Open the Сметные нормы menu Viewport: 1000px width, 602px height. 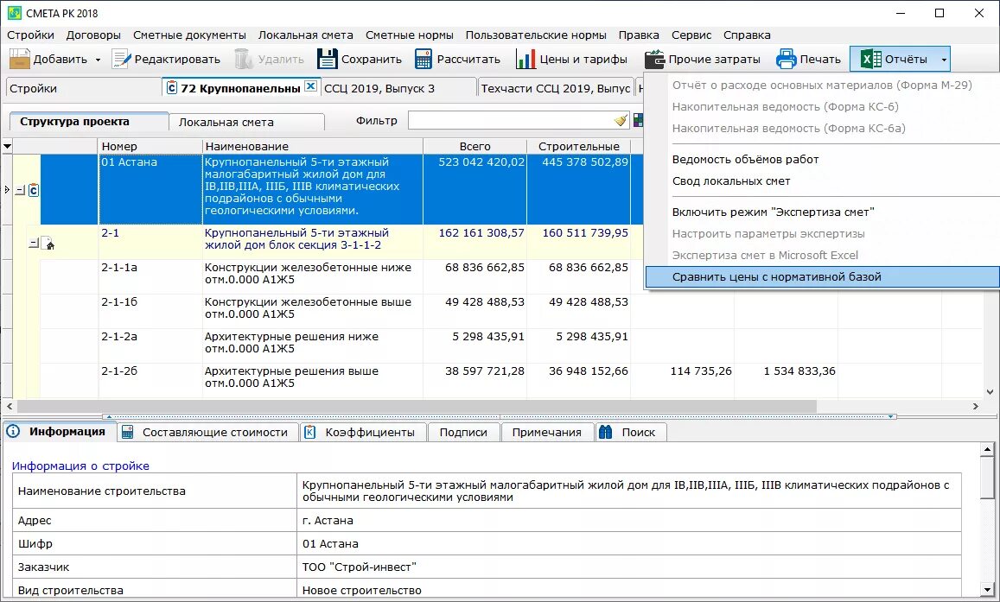pos(410,35)
